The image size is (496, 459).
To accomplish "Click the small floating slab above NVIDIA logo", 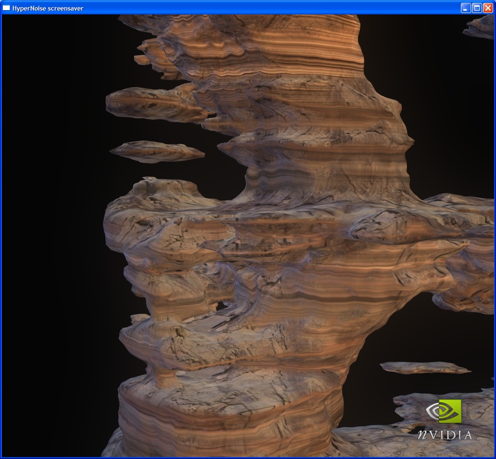I will click(x=424, y=368).
